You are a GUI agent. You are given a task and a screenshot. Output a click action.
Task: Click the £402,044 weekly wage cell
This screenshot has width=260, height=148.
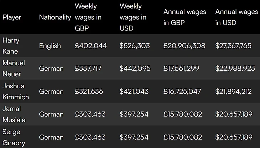[x=91, y=46]
